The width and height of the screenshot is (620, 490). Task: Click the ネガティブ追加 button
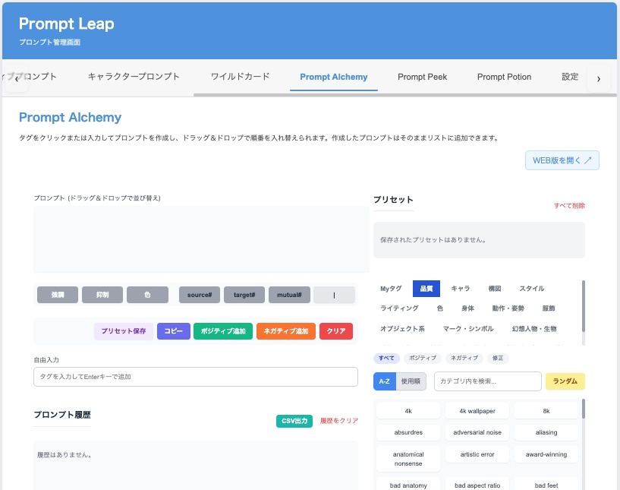[286, 331]
